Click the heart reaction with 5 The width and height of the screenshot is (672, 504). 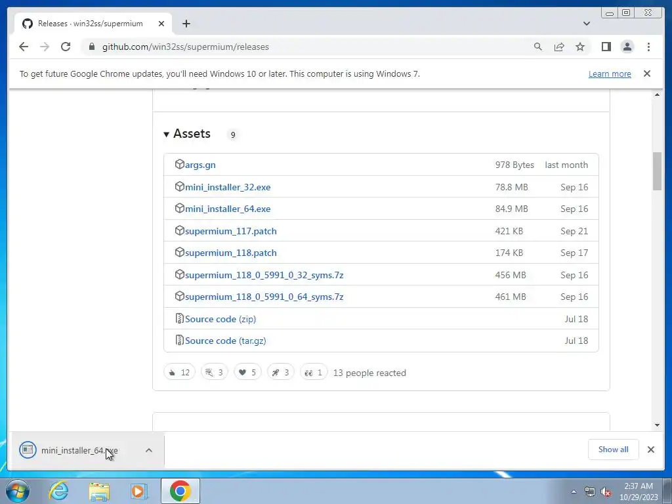coord(247,373)
